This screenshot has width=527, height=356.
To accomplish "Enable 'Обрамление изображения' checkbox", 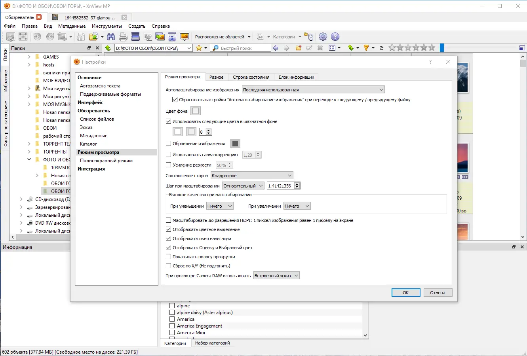I will [168, 144].
